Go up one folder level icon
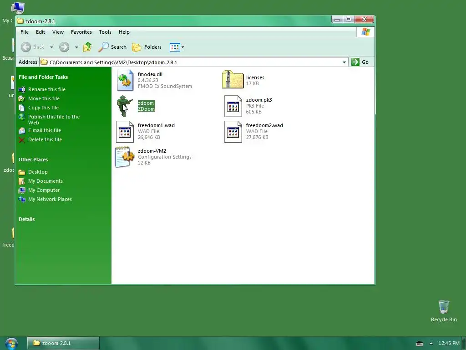Image resolution: width=466 pixels, height=350 pixels. [x=87, y=47]
